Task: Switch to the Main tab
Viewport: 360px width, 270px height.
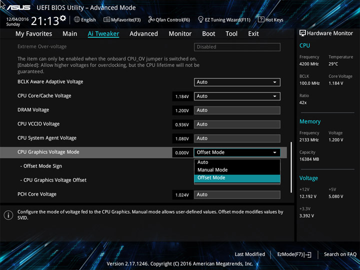Action: coord(70,34)
